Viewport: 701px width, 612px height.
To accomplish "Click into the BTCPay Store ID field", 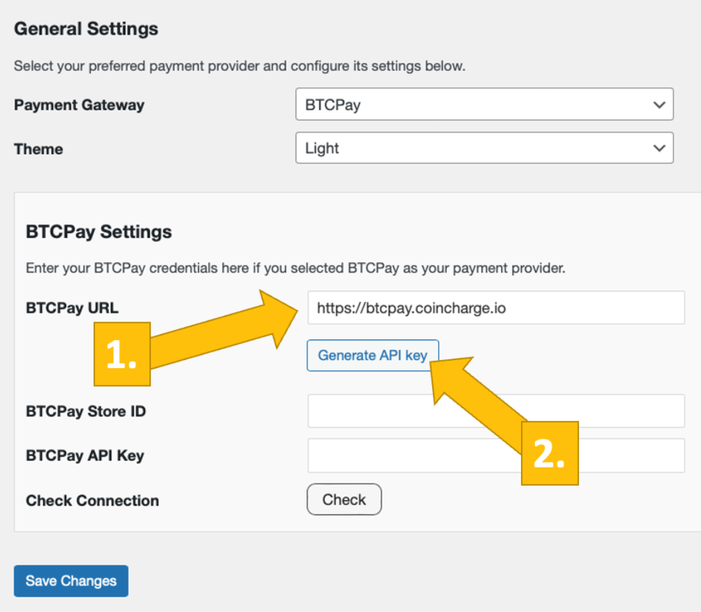I will (x=495, y=411).
